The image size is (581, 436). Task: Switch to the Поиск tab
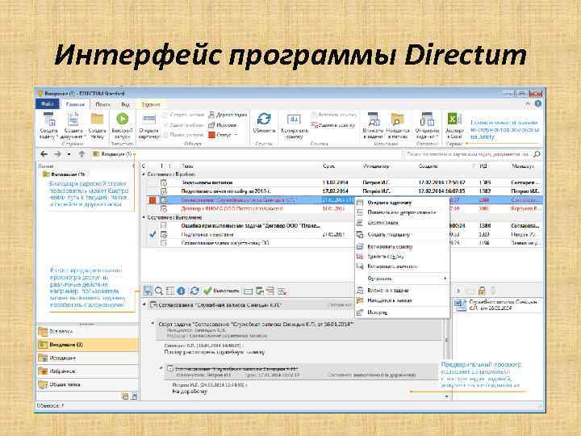[102, 104]
